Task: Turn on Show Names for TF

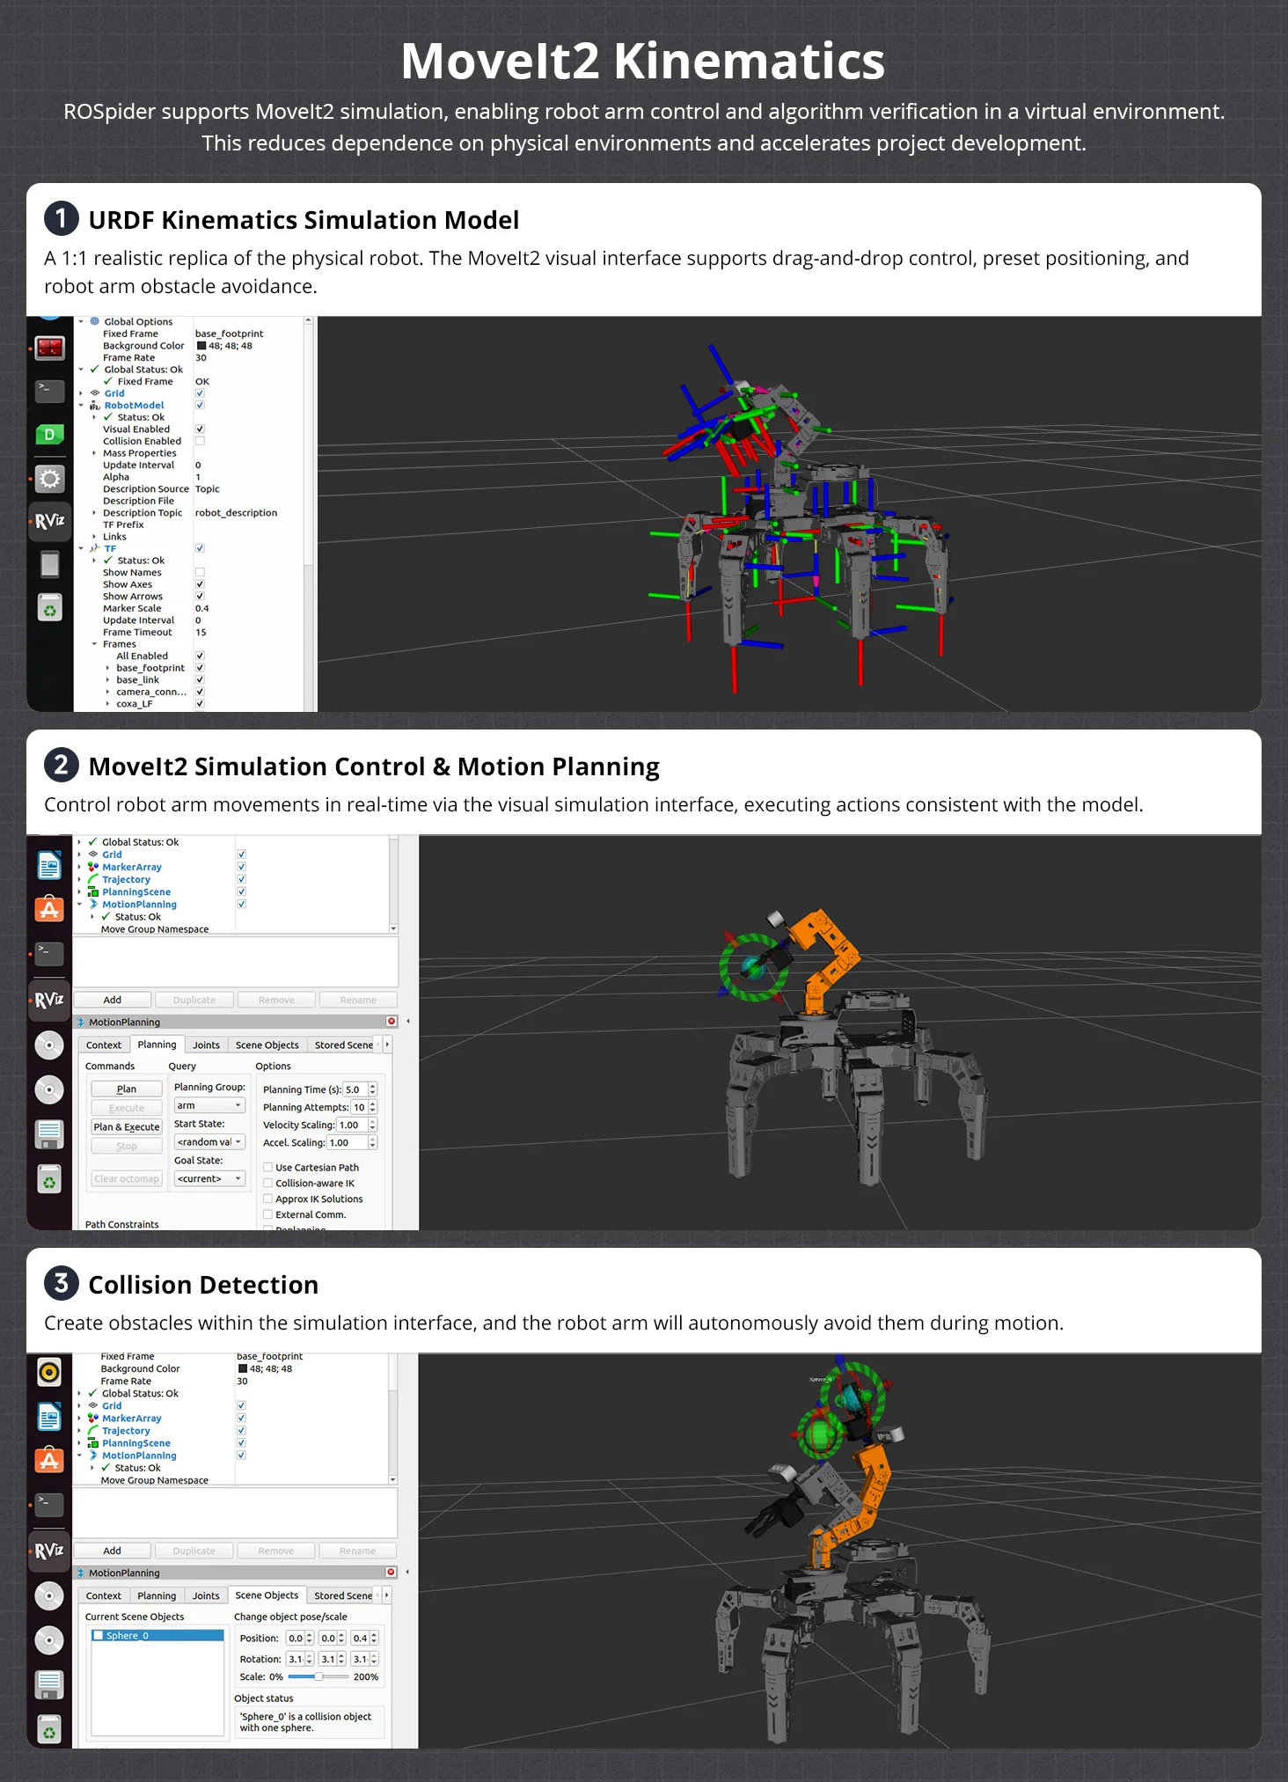Action: click(200, 572)
